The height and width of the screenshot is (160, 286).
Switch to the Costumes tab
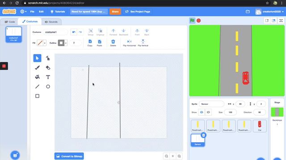[x=30, y=21]
